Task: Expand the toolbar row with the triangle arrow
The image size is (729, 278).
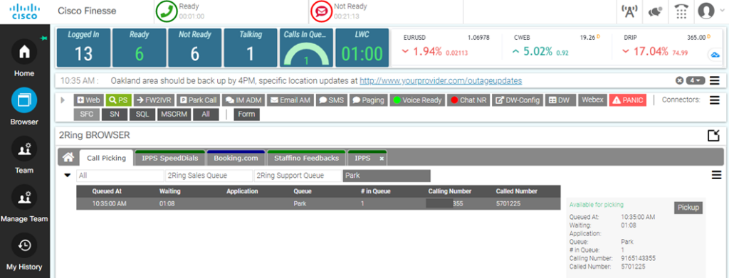Action: point(63,100)
